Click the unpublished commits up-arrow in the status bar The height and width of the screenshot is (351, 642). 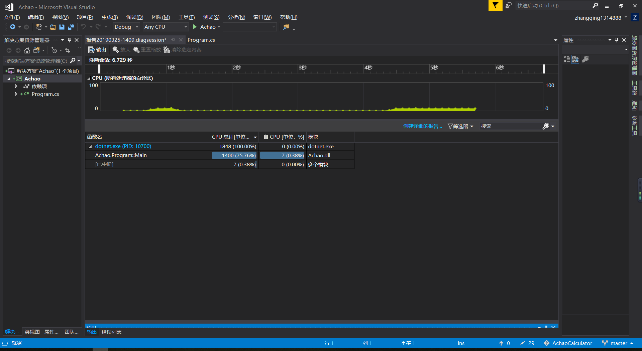coord(501,343)
